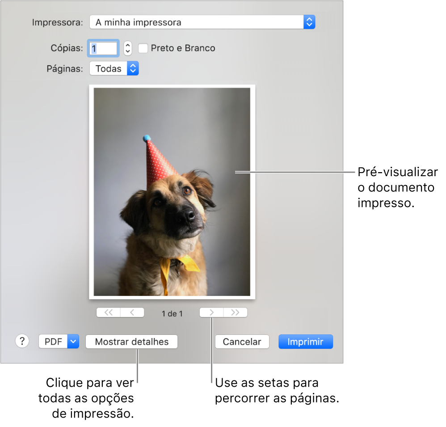This screenshot has width=446, height=427.
Task: Open help via the question mark icon
Action: click(x=22, y=341)
